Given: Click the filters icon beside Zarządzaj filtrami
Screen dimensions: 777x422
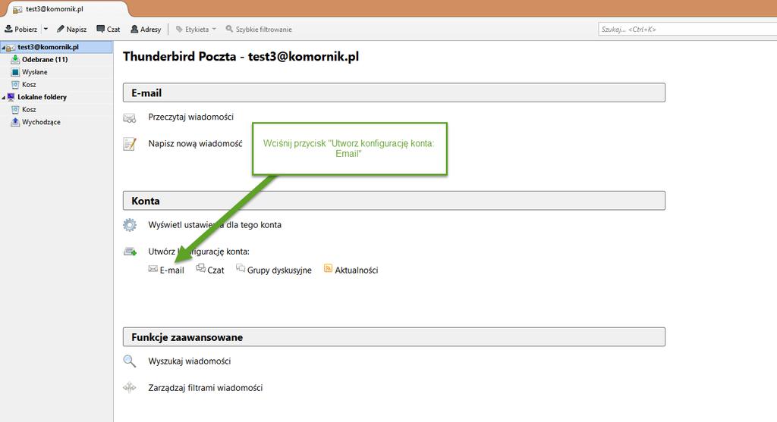Looking at the screenshot, I should coord(129,387).
